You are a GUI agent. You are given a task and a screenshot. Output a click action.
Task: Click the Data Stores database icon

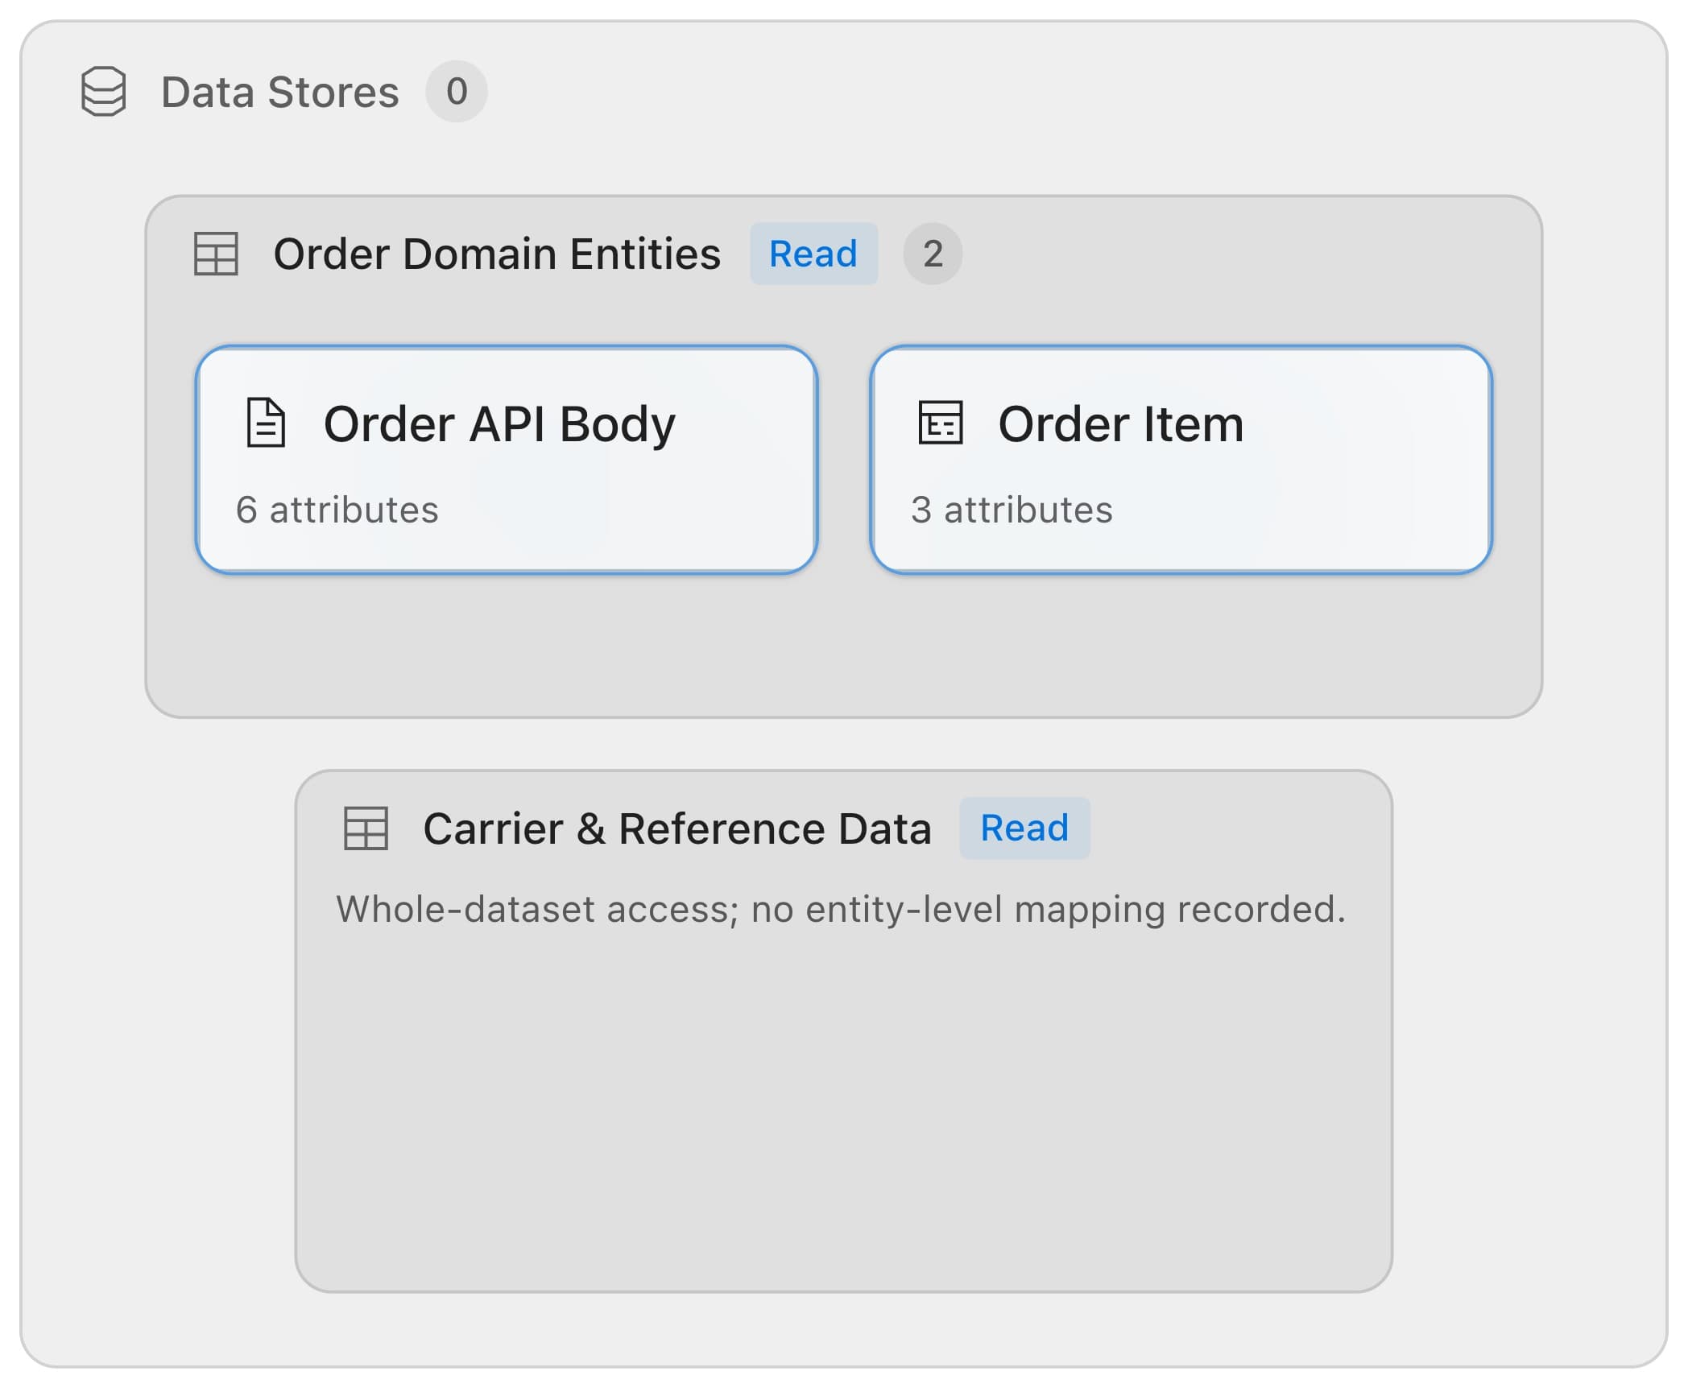[104, 92]
